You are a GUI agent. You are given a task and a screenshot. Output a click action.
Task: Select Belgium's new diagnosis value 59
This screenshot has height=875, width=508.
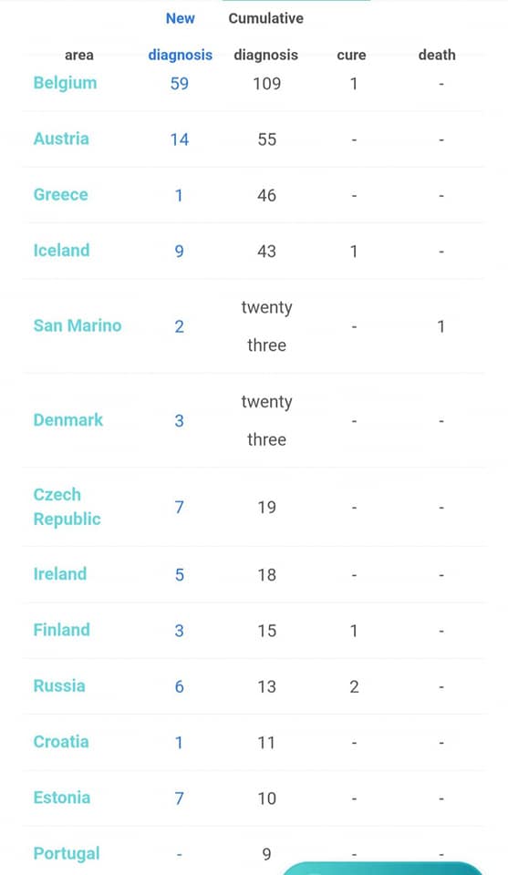(x=179, y=84)
